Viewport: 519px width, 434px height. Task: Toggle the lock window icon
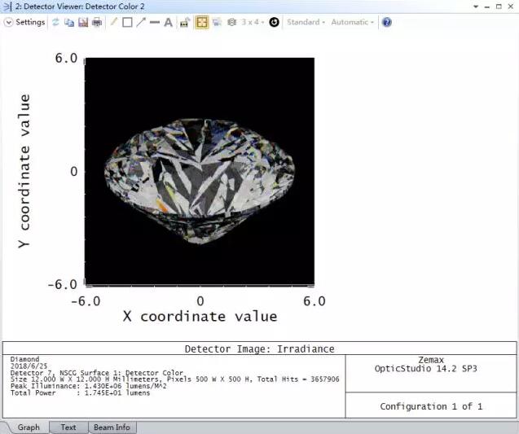tap(185, 22)
